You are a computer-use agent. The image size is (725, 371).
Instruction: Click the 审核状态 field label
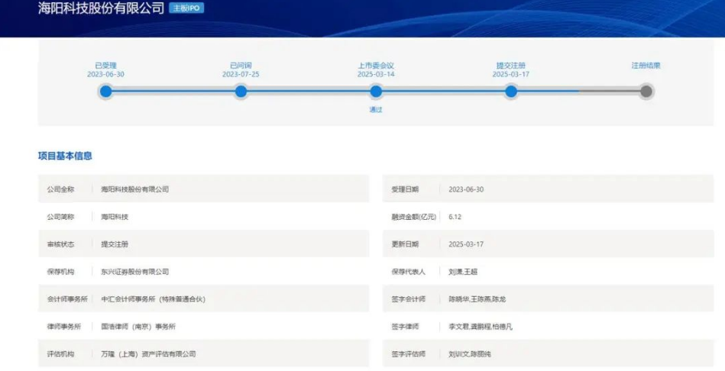(60, 244)
